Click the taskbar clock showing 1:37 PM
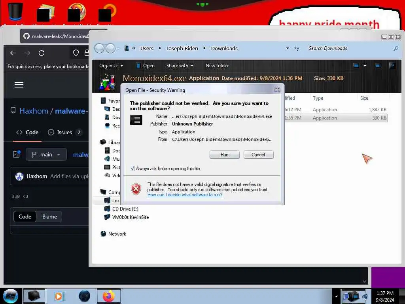Screen dimensions: 405x304 pos(385,296)
